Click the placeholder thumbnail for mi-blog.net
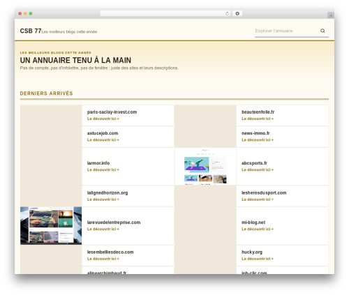The width and height of the screenshot is (349, 295). [205, 226]
